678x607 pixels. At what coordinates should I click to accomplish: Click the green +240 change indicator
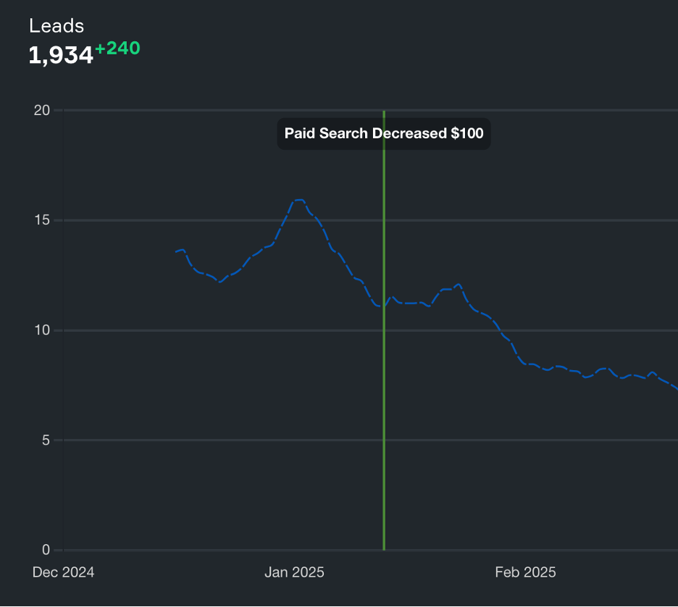tap(118, 49)
